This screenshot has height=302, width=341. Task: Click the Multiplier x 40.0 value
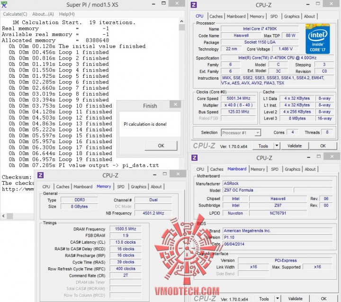pos(238,105)
